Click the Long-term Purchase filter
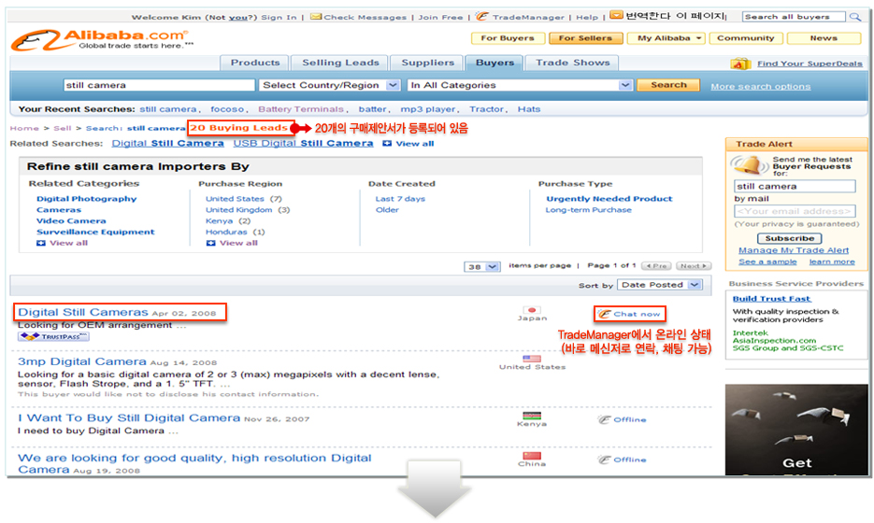874x523 pixels. [x=588, y=210]
